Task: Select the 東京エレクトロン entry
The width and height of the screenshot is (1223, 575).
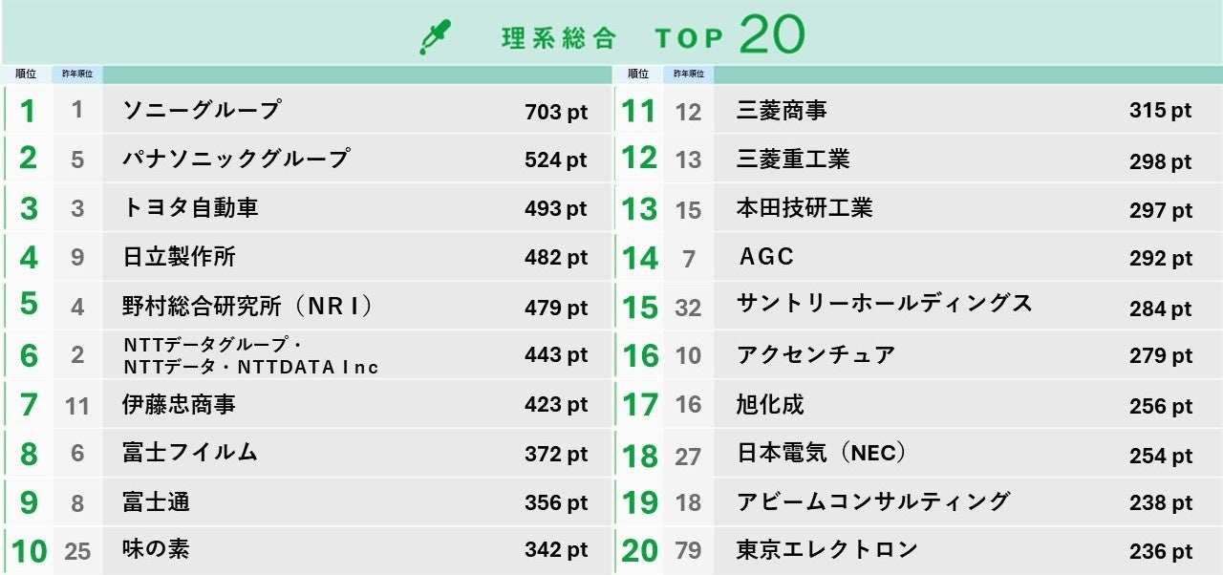Action: (827, 549)
